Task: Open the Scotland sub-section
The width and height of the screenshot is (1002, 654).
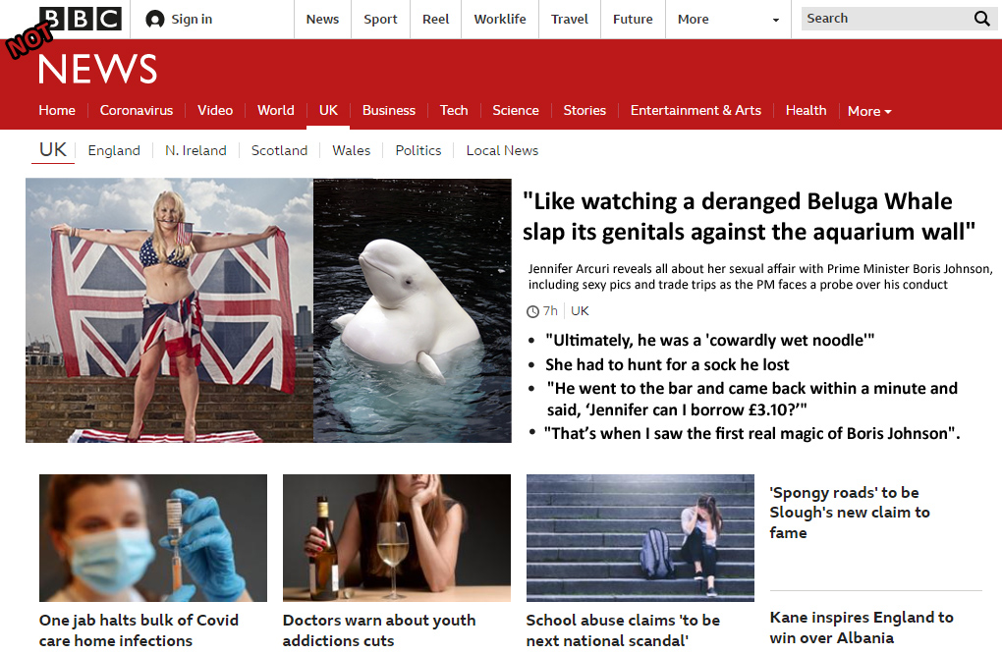Action: (x=279, y=150)
